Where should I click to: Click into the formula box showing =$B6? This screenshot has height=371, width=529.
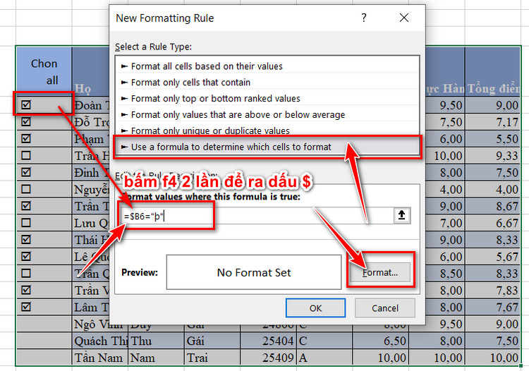257,216
